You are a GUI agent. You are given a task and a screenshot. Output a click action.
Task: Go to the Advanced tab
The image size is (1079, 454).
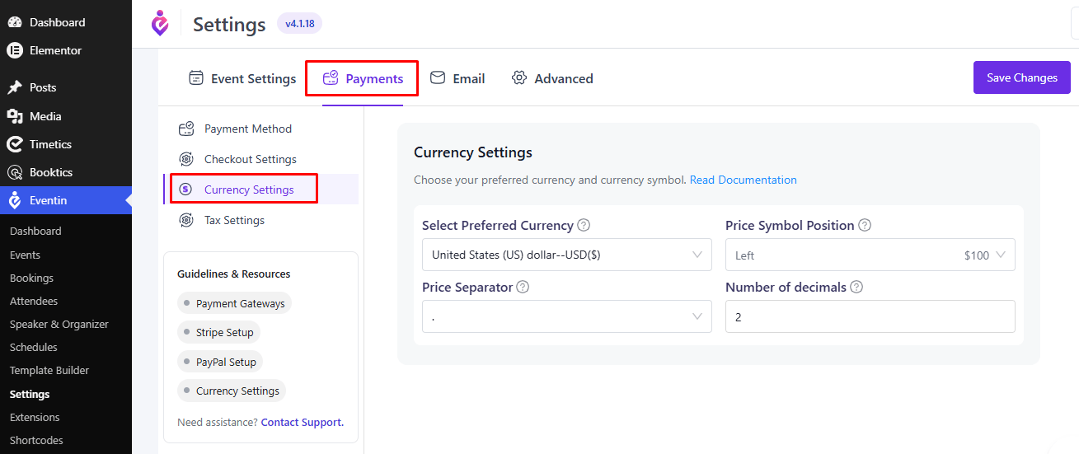click(x=552, y=79)
